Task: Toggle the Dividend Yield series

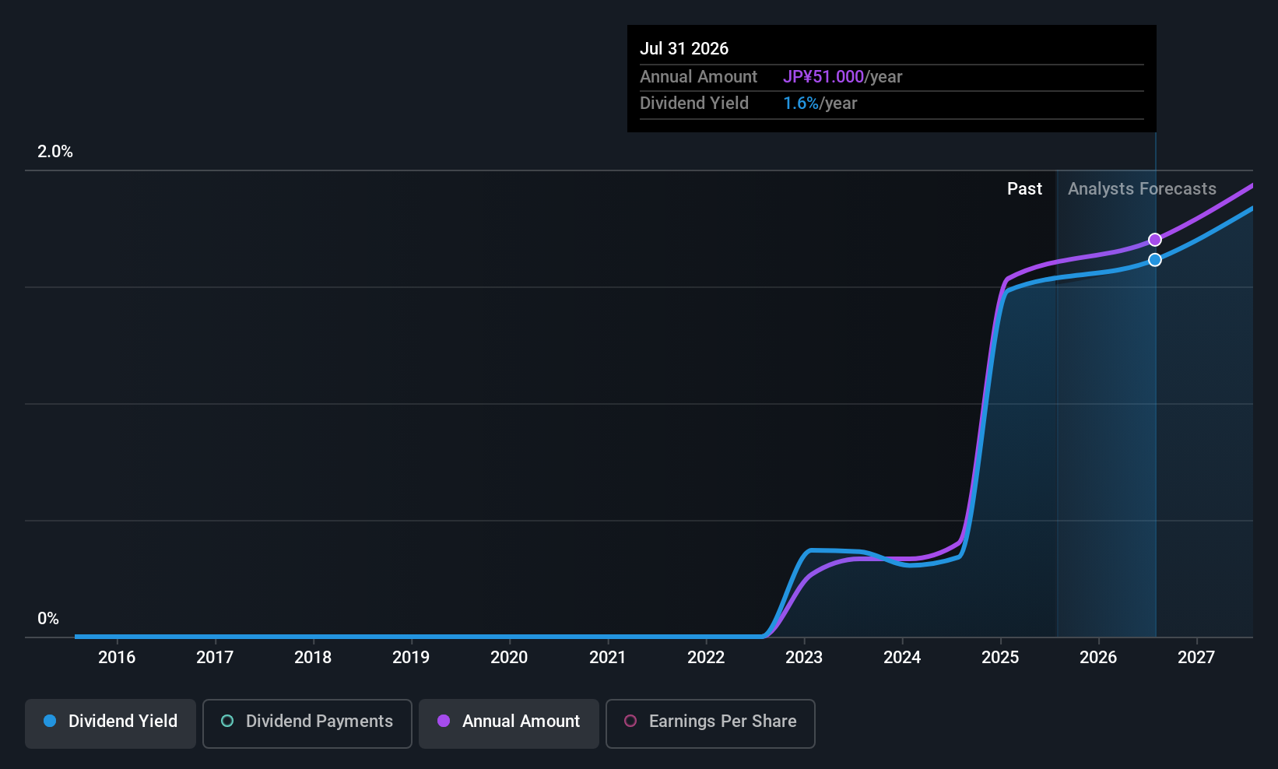Action: click(111, 723)
